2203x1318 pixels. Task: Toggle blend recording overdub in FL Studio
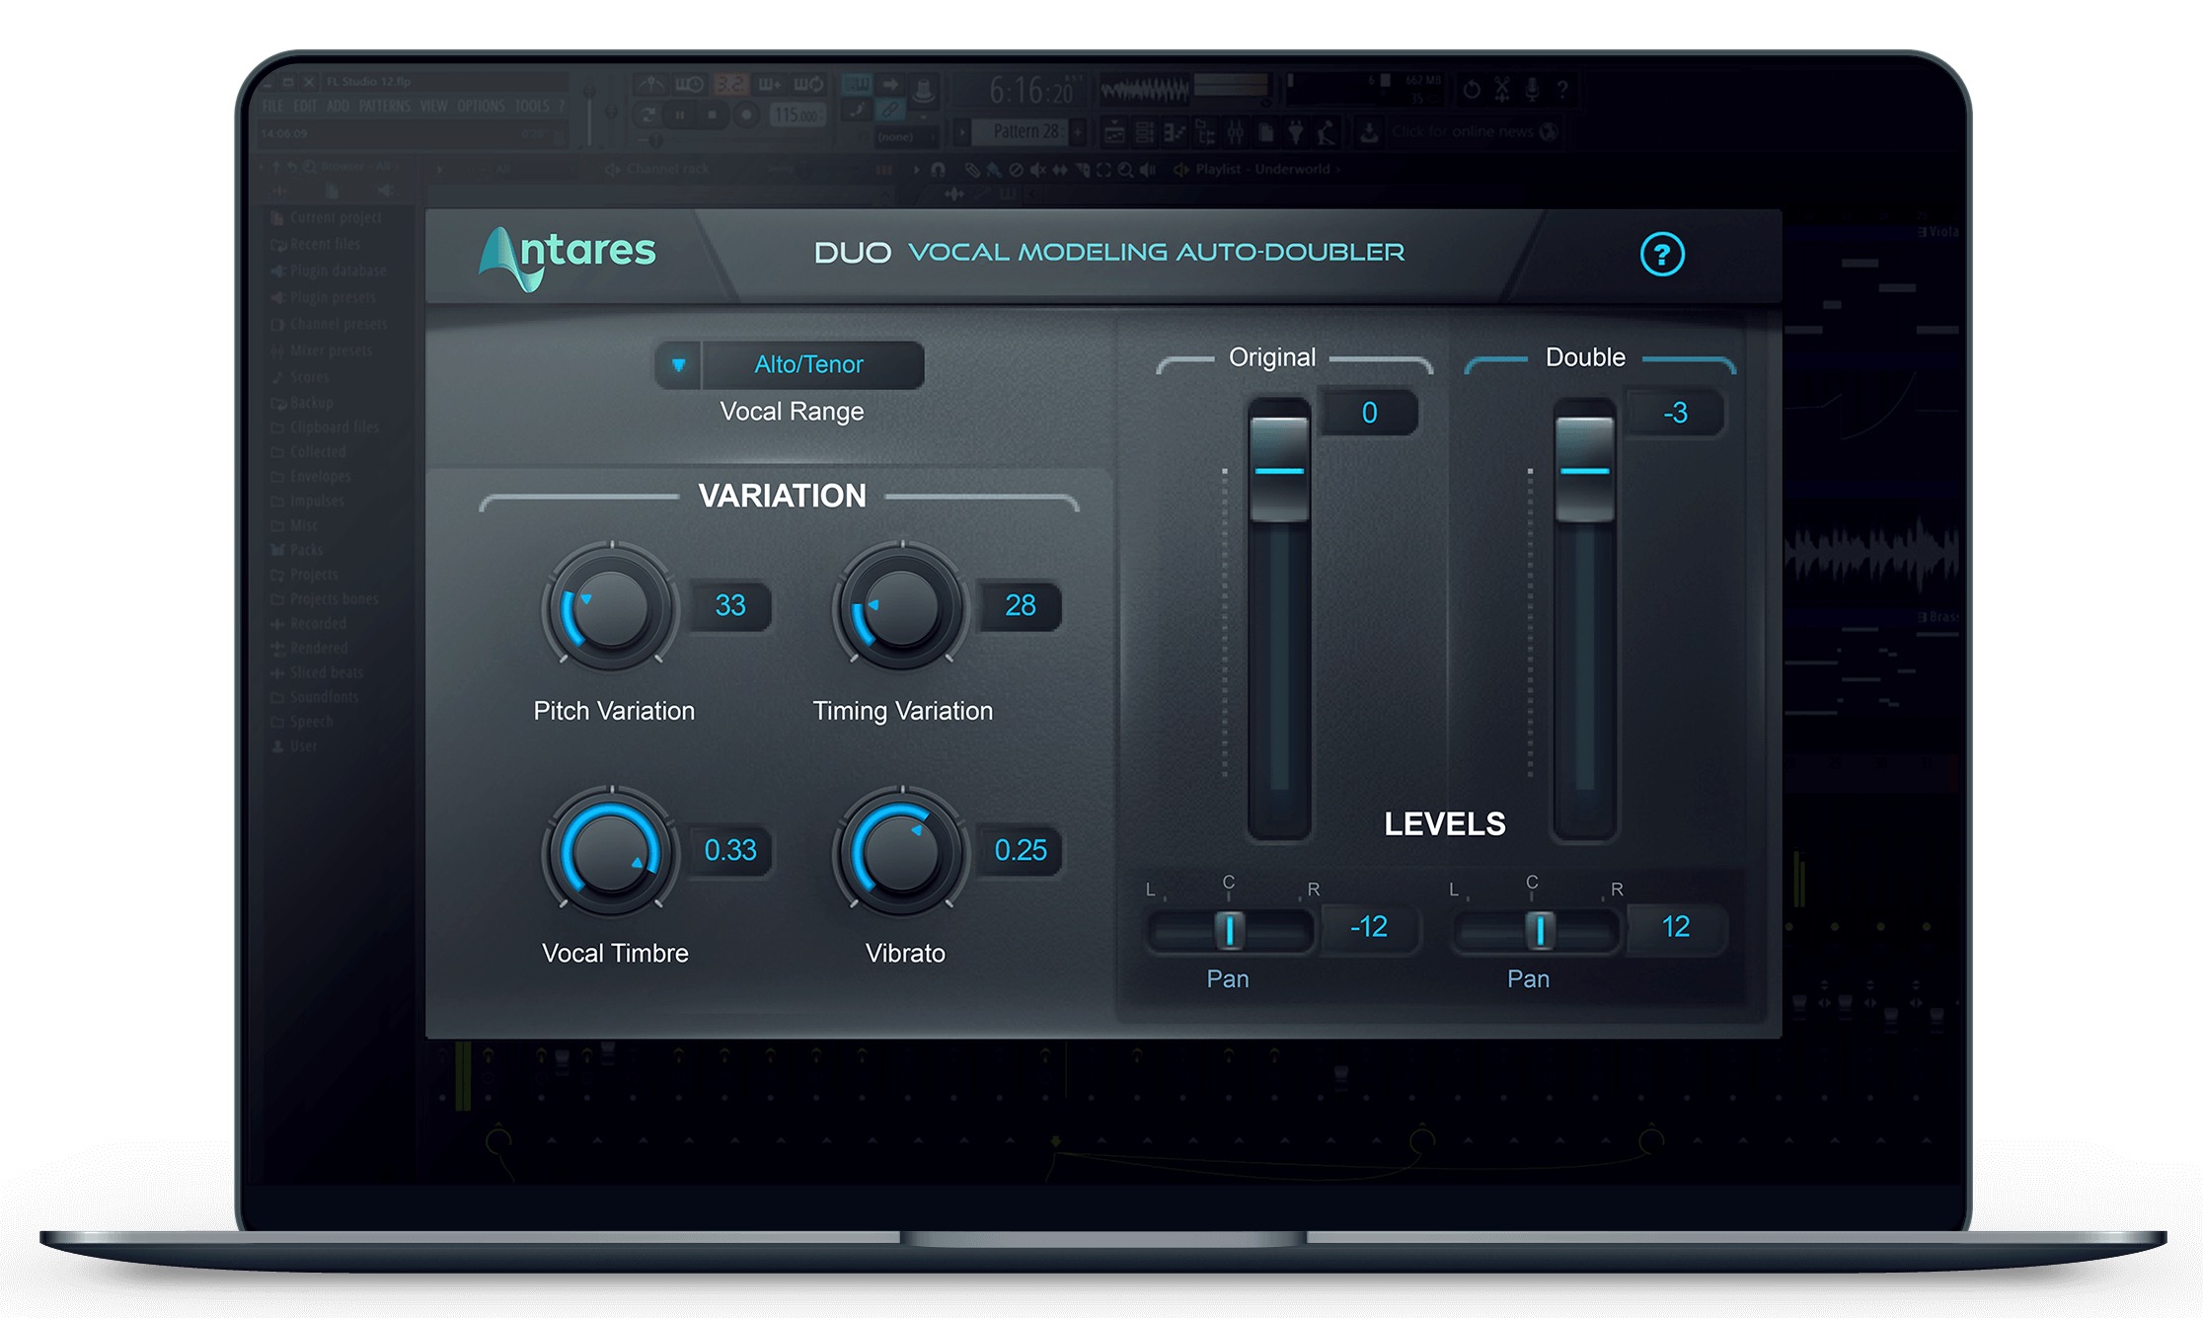click(770, 84)
